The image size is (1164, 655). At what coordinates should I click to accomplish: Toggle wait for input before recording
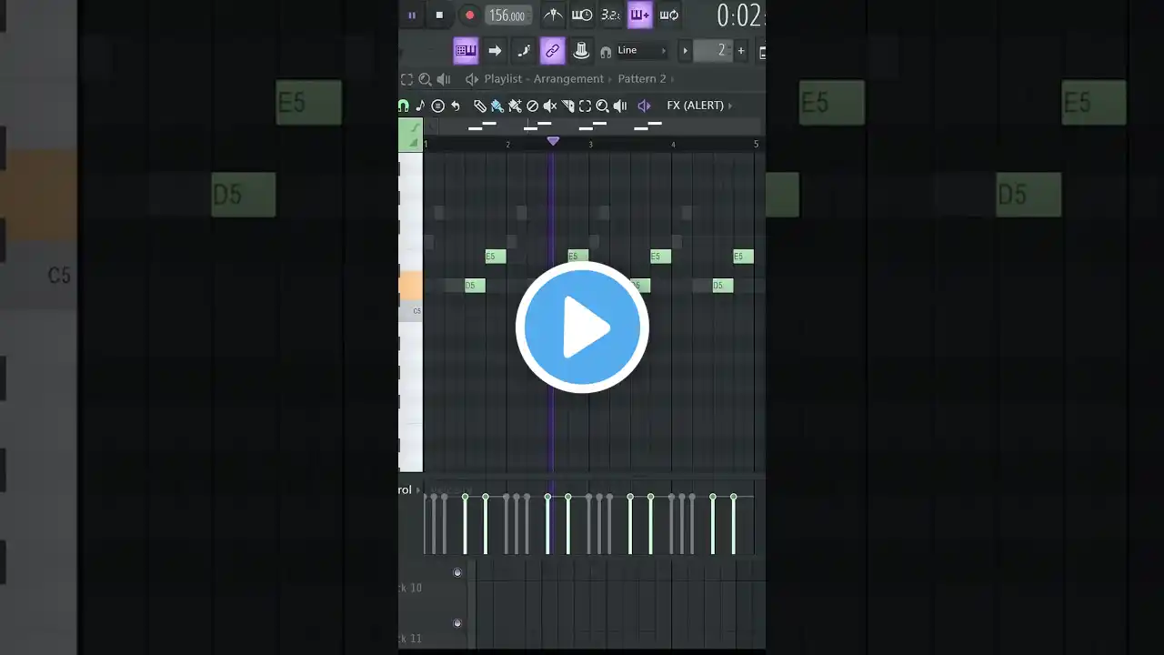(x=582, y=15)
